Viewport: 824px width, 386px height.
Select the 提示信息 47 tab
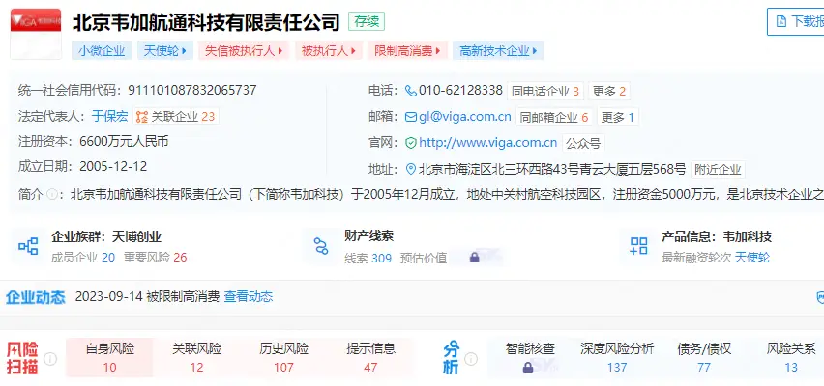[370, 358]
